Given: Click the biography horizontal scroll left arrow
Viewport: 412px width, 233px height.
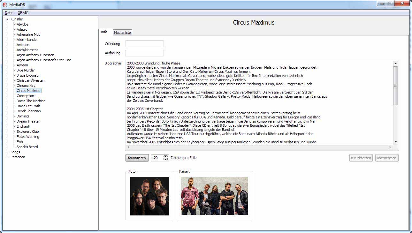Looking at the screenshot, I should (128, 147).
